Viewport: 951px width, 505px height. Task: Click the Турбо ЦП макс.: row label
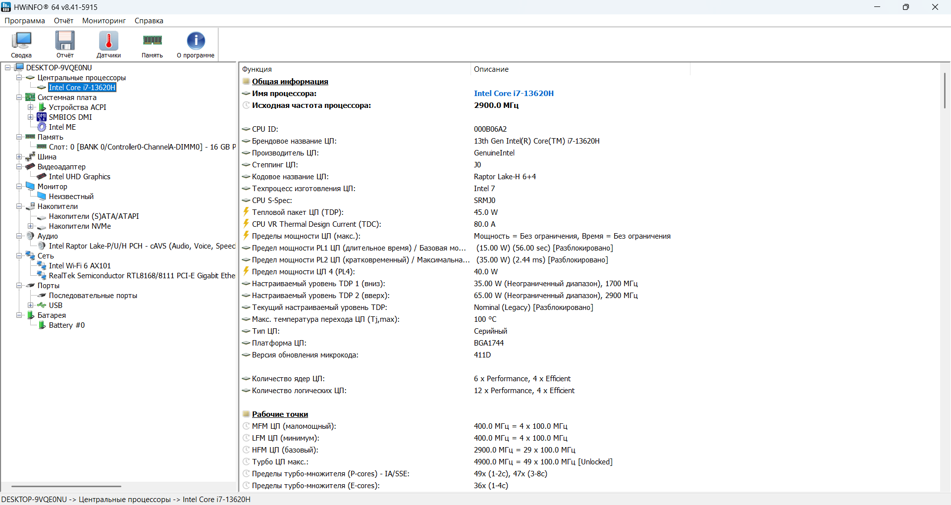(x=280, y=461)
